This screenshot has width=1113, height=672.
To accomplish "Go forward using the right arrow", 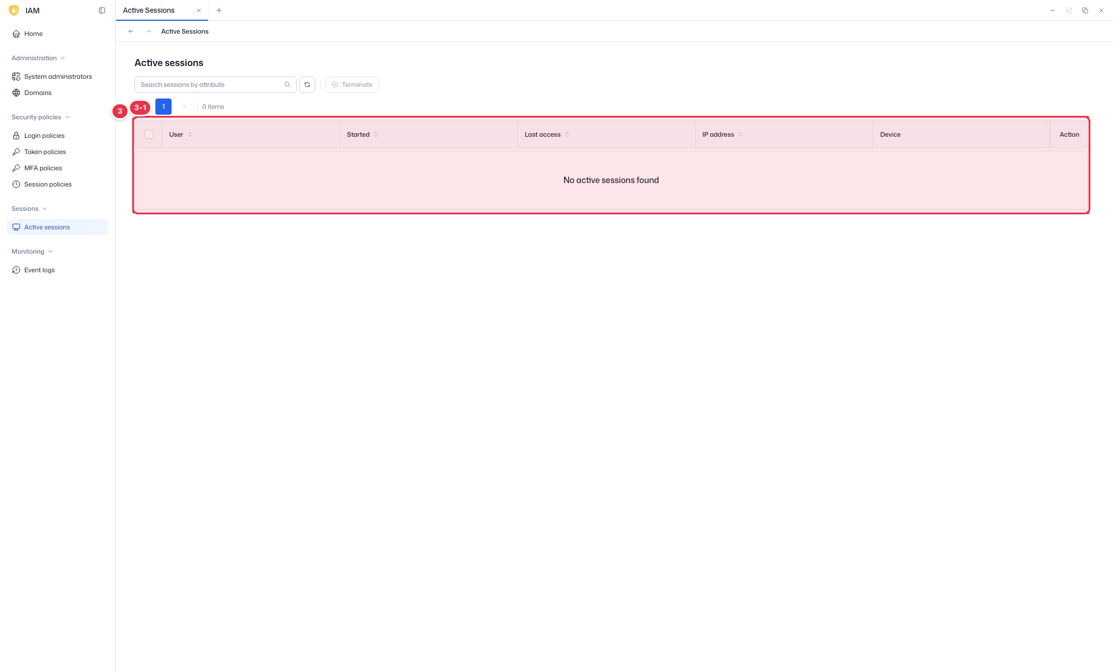I will 148,31.
